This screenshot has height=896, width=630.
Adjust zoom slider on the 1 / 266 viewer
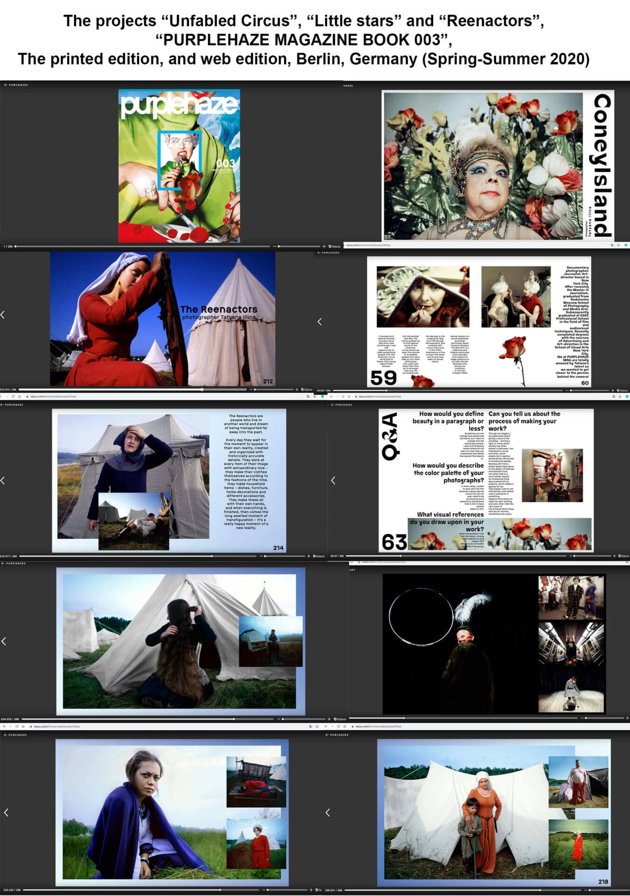click(x=298, y=246)
